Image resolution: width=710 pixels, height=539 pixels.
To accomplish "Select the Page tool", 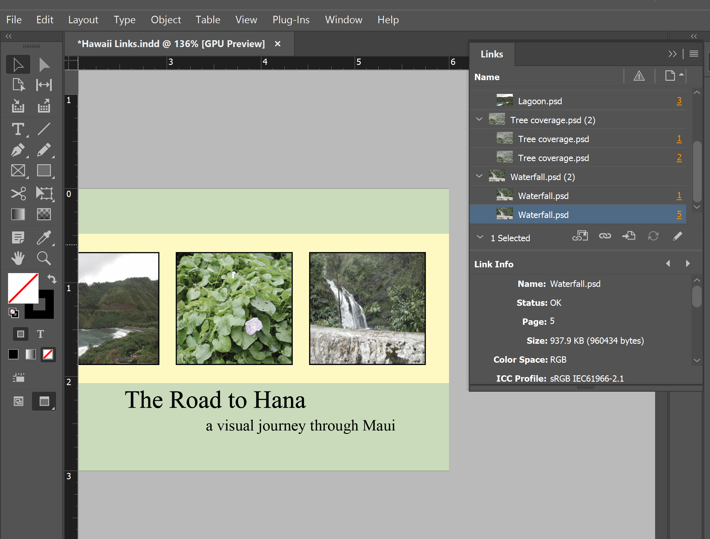I will click(18, 85).
